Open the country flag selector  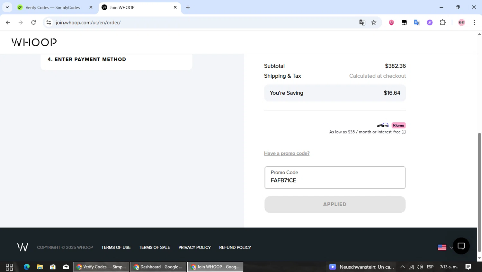pos(445,247)
